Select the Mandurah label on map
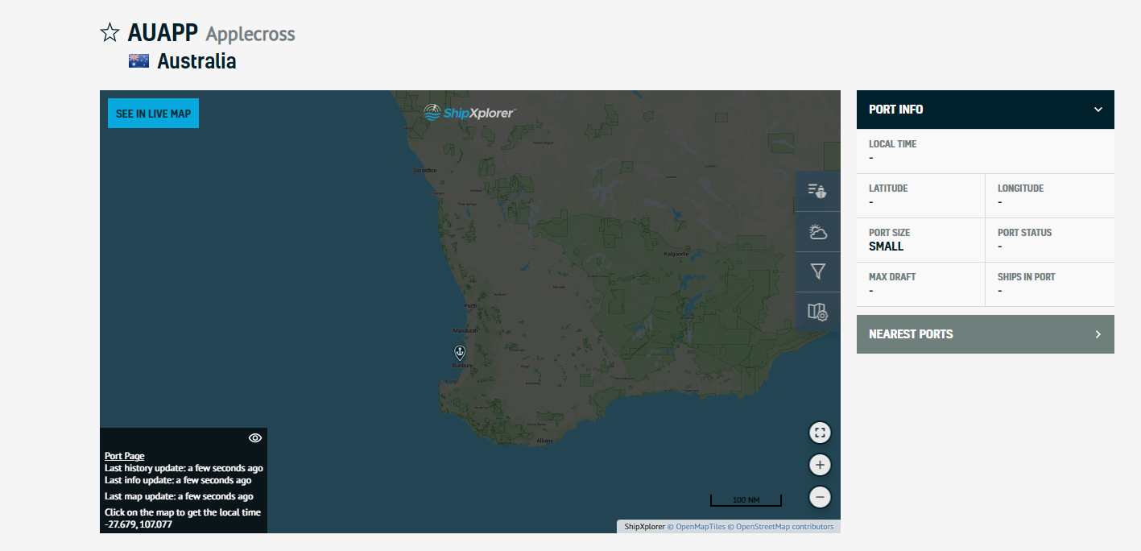The height and width of the screenshot is (551, 1141). (465, 331)
